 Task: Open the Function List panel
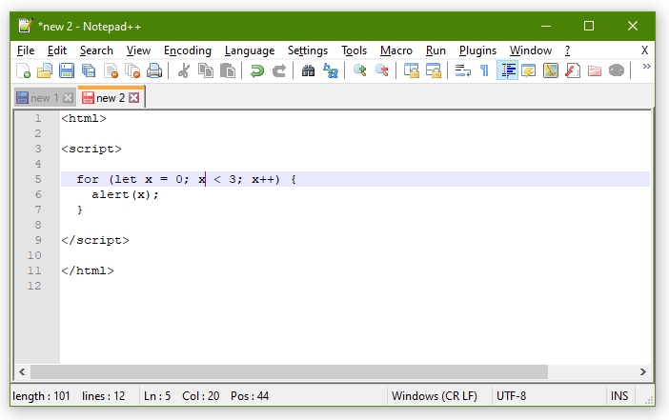tap(573, 70)
